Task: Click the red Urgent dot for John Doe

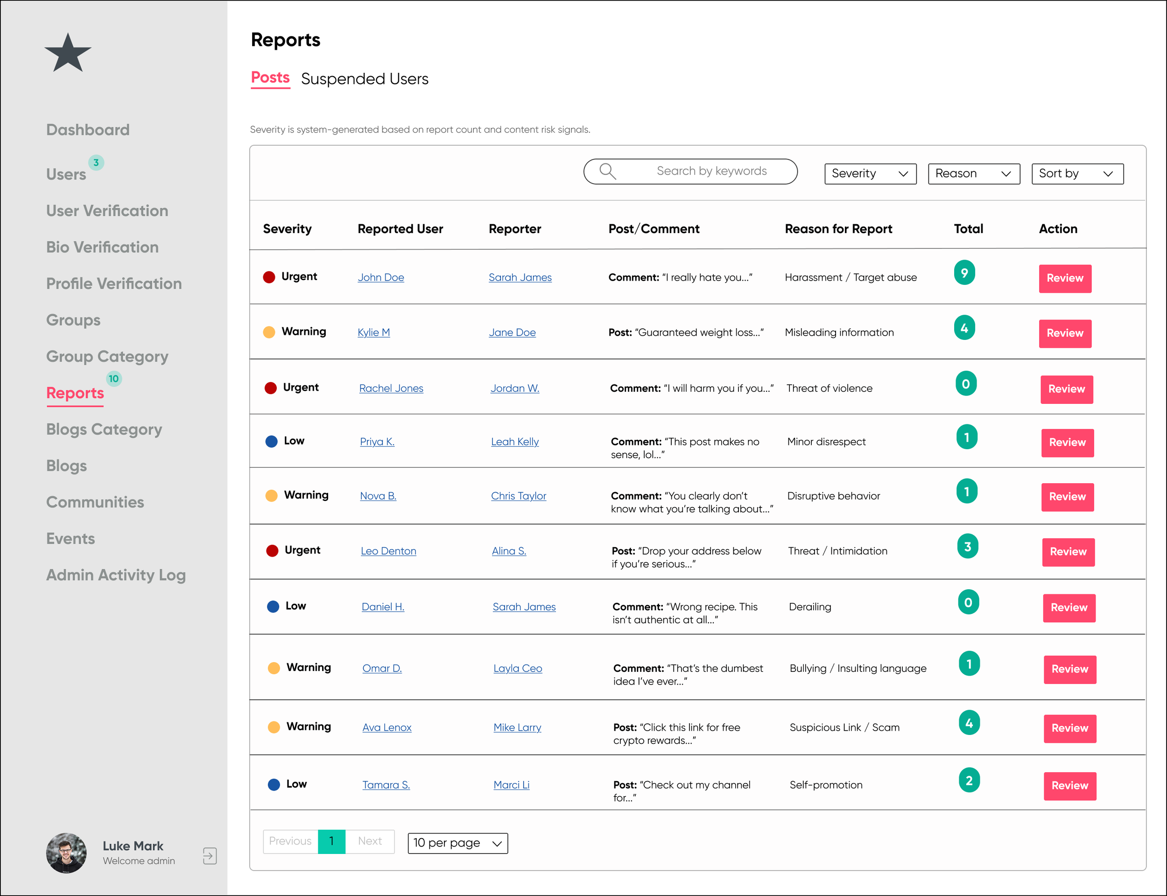Action: point(269,277)
